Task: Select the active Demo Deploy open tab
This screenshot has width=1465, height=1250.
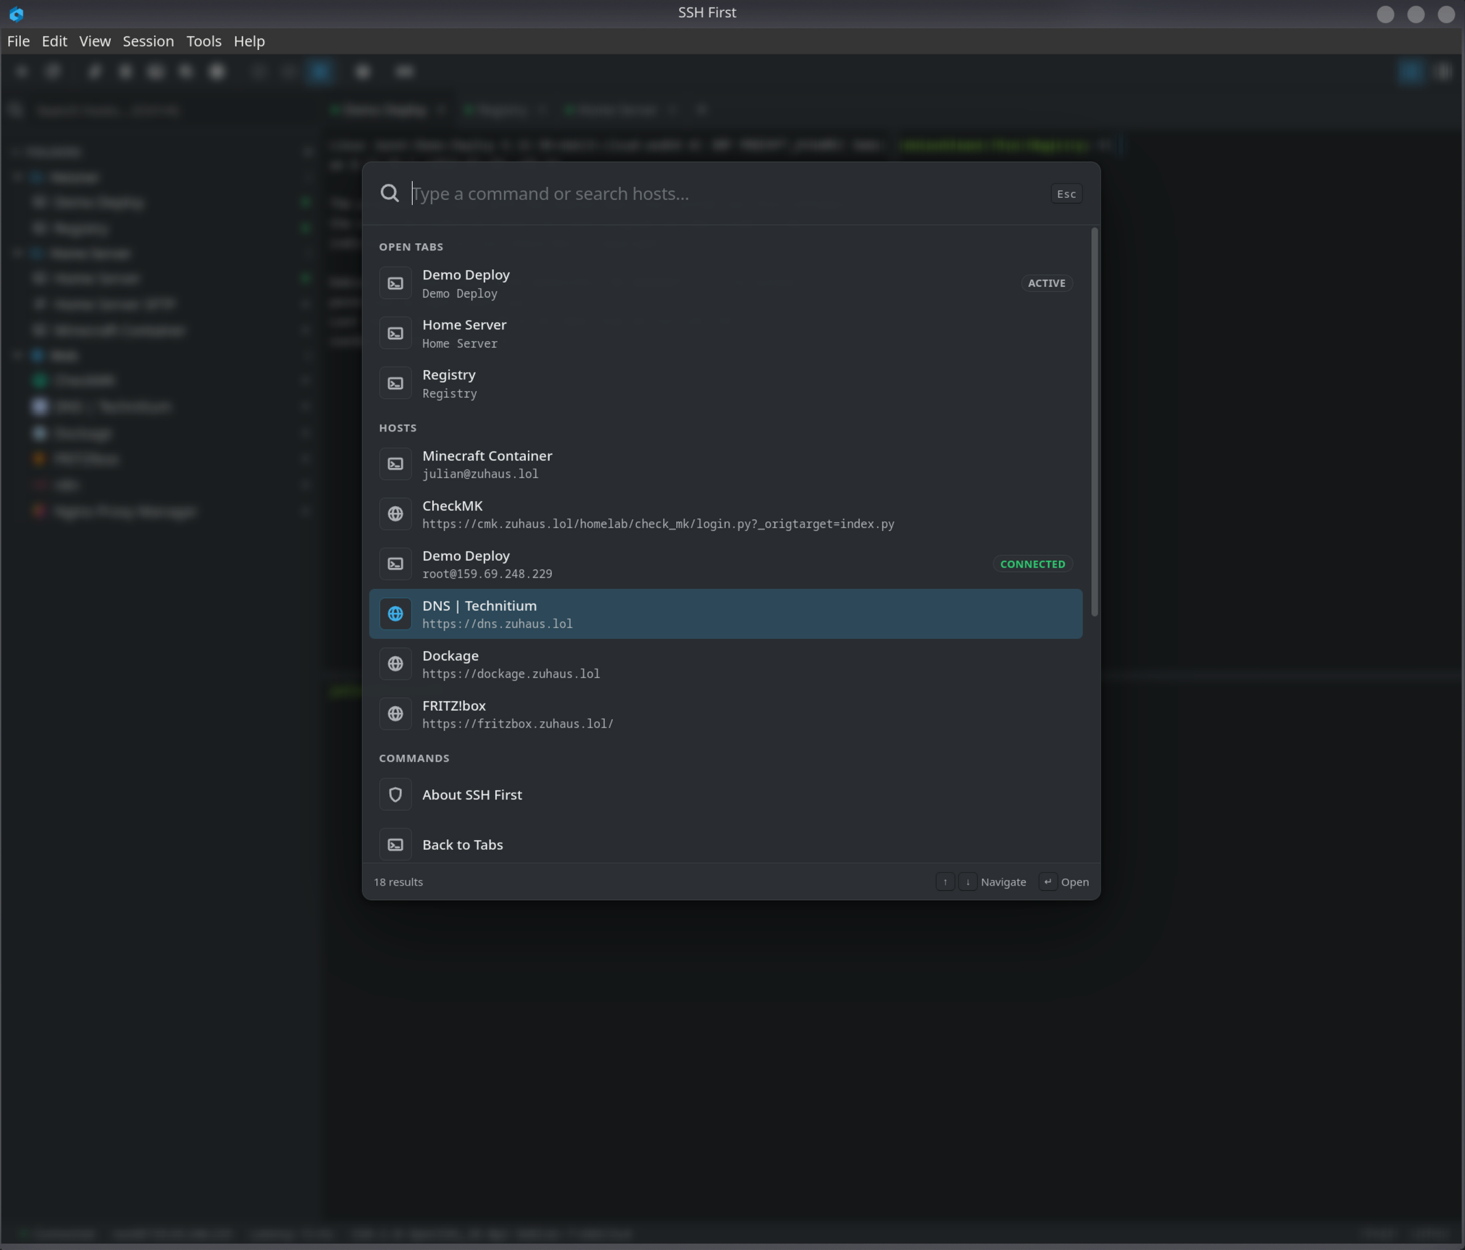Action: coord(726,284)
